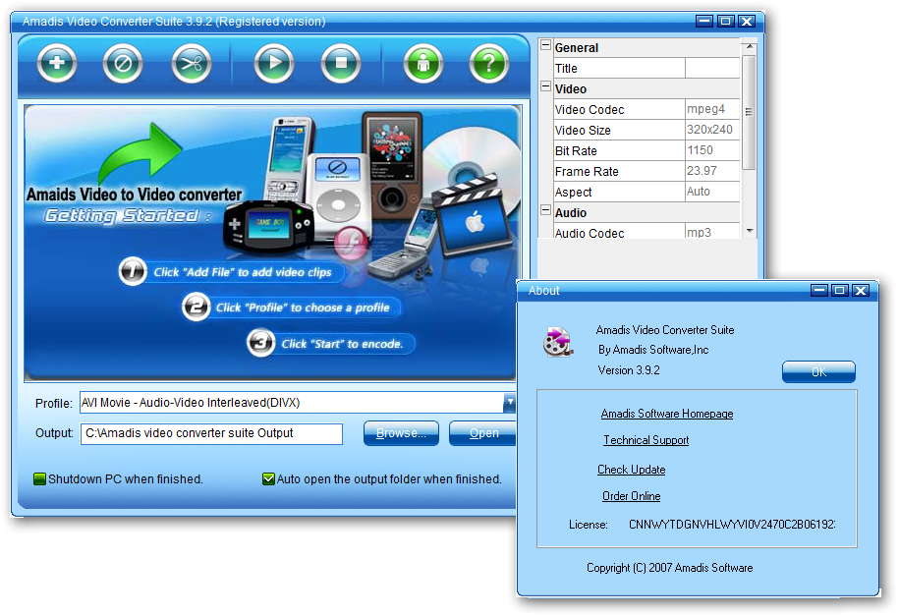Image resolution: width=899 pixels, height=616 pixels.
Task: Open the Technical Support link
Action: point(646,440)
